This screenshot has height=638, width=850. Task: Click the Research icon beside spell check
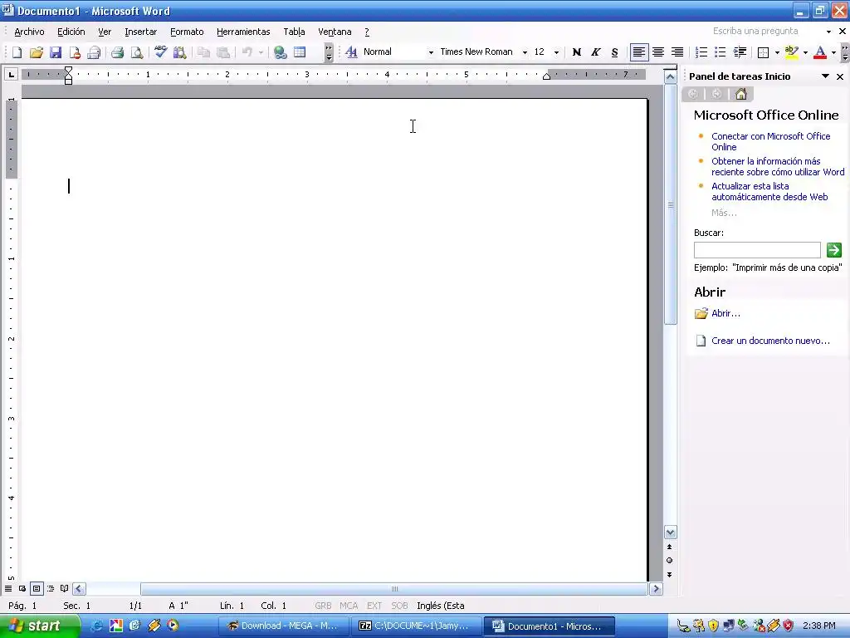(179, 52)
